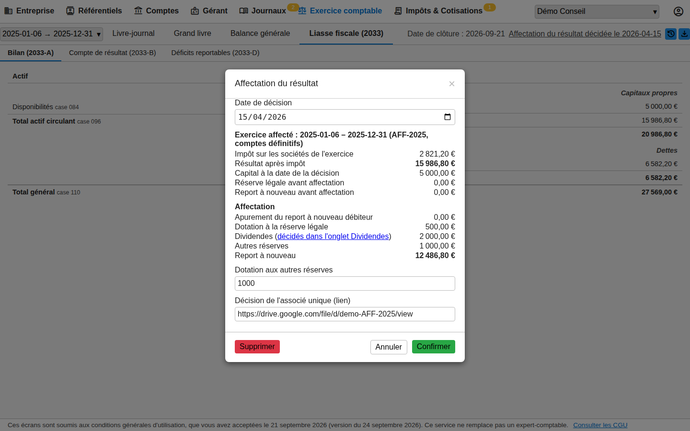
Task: Open the Gérant menu
Action: (209, 11)
